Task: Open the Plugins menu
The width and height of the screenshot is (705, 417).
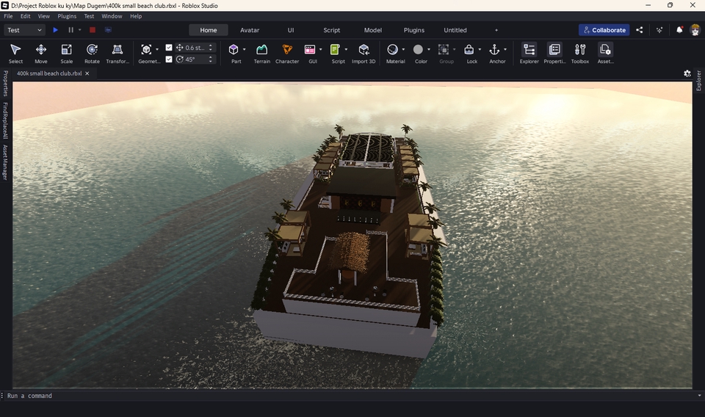Action: click(x=67, y=16)
